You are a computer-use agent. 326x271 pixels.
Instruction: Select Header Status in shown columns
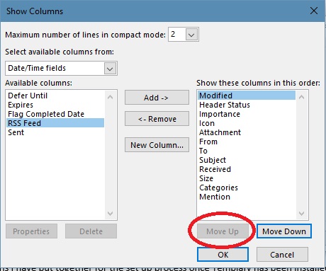click(x=247, y=105)
